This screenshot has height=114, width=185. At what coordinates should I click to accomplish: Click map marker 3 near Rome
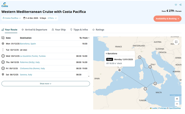coord(150,67)
